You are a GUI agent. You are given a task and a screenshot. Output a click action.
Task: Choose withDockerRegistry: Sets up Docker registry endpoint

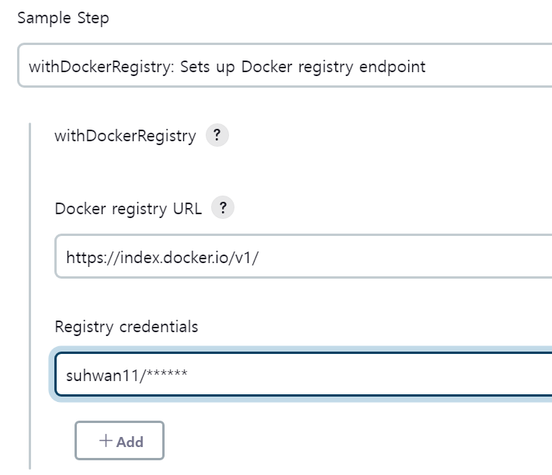[227, 67]
